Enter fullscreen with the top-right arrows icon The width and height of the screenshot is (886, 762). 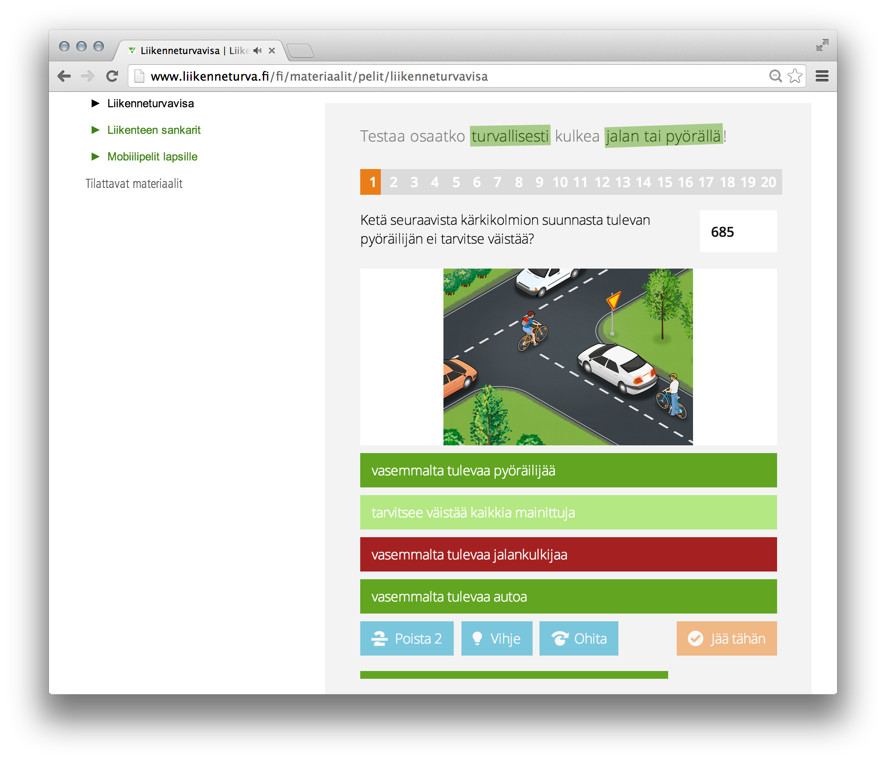pos(822,45)
